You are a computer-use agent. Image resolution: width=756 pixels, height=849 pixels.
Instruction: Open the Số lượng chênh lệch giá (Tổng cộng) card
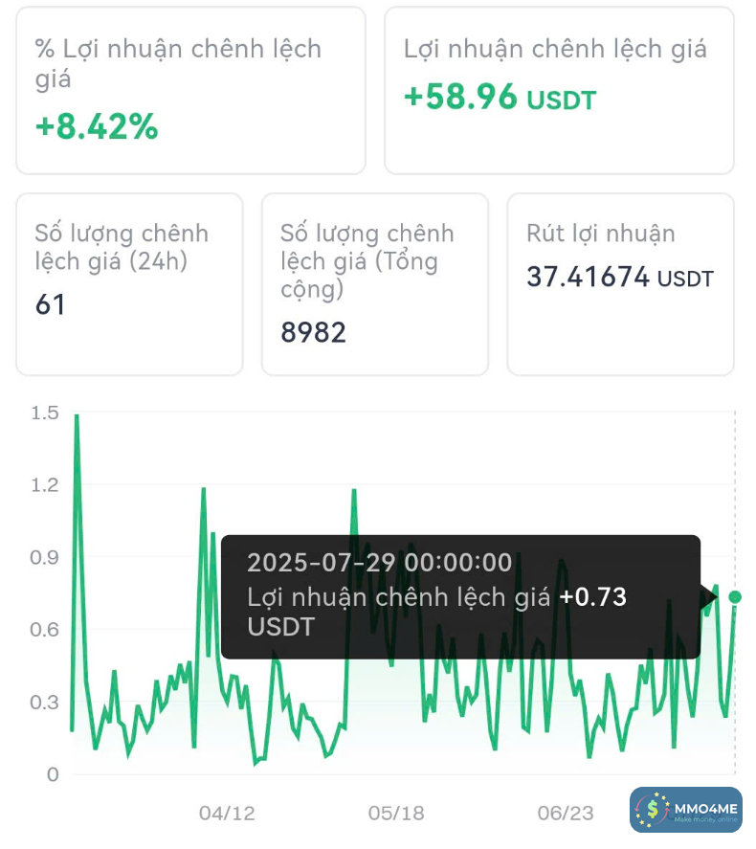point(374,284)
